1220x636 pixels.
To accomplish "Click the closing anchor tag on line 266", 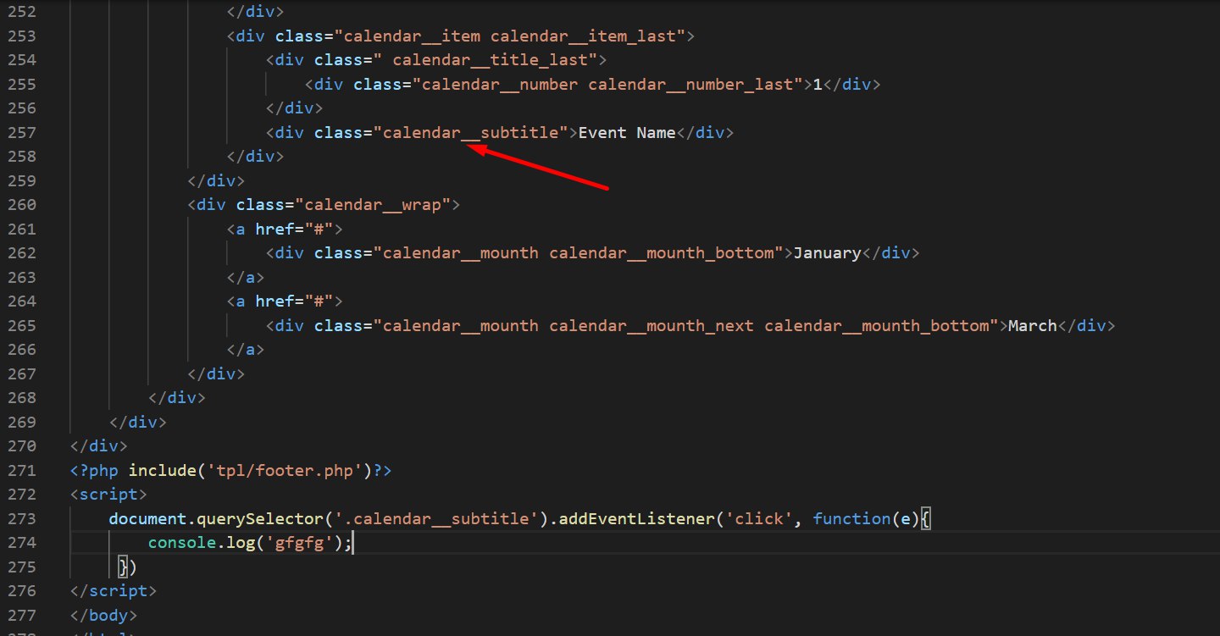I will pos(246,349).
